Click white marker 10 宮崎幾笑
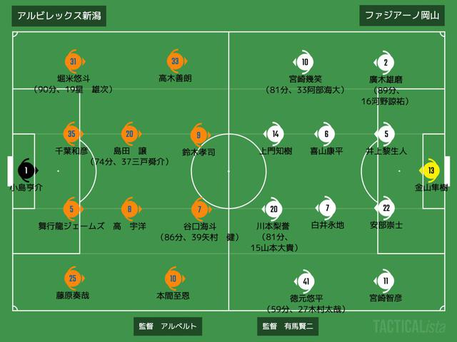Image resolution: width=457 pixels, height=342 pixels. click(304, 62)
